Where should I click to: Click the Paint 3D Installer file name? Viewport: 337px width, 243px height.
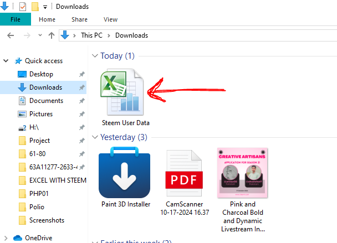click(x=126, y=204)
